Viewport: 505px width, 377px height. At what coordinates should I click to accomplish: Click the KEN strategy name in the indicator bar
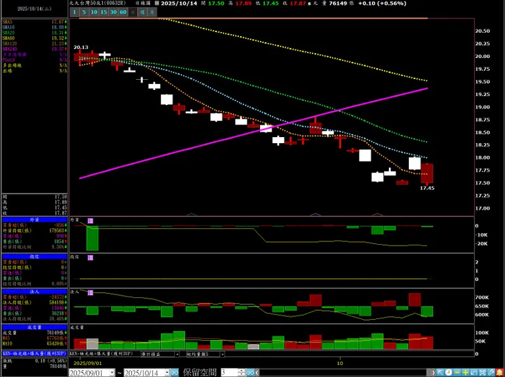[x=102, y=354]
